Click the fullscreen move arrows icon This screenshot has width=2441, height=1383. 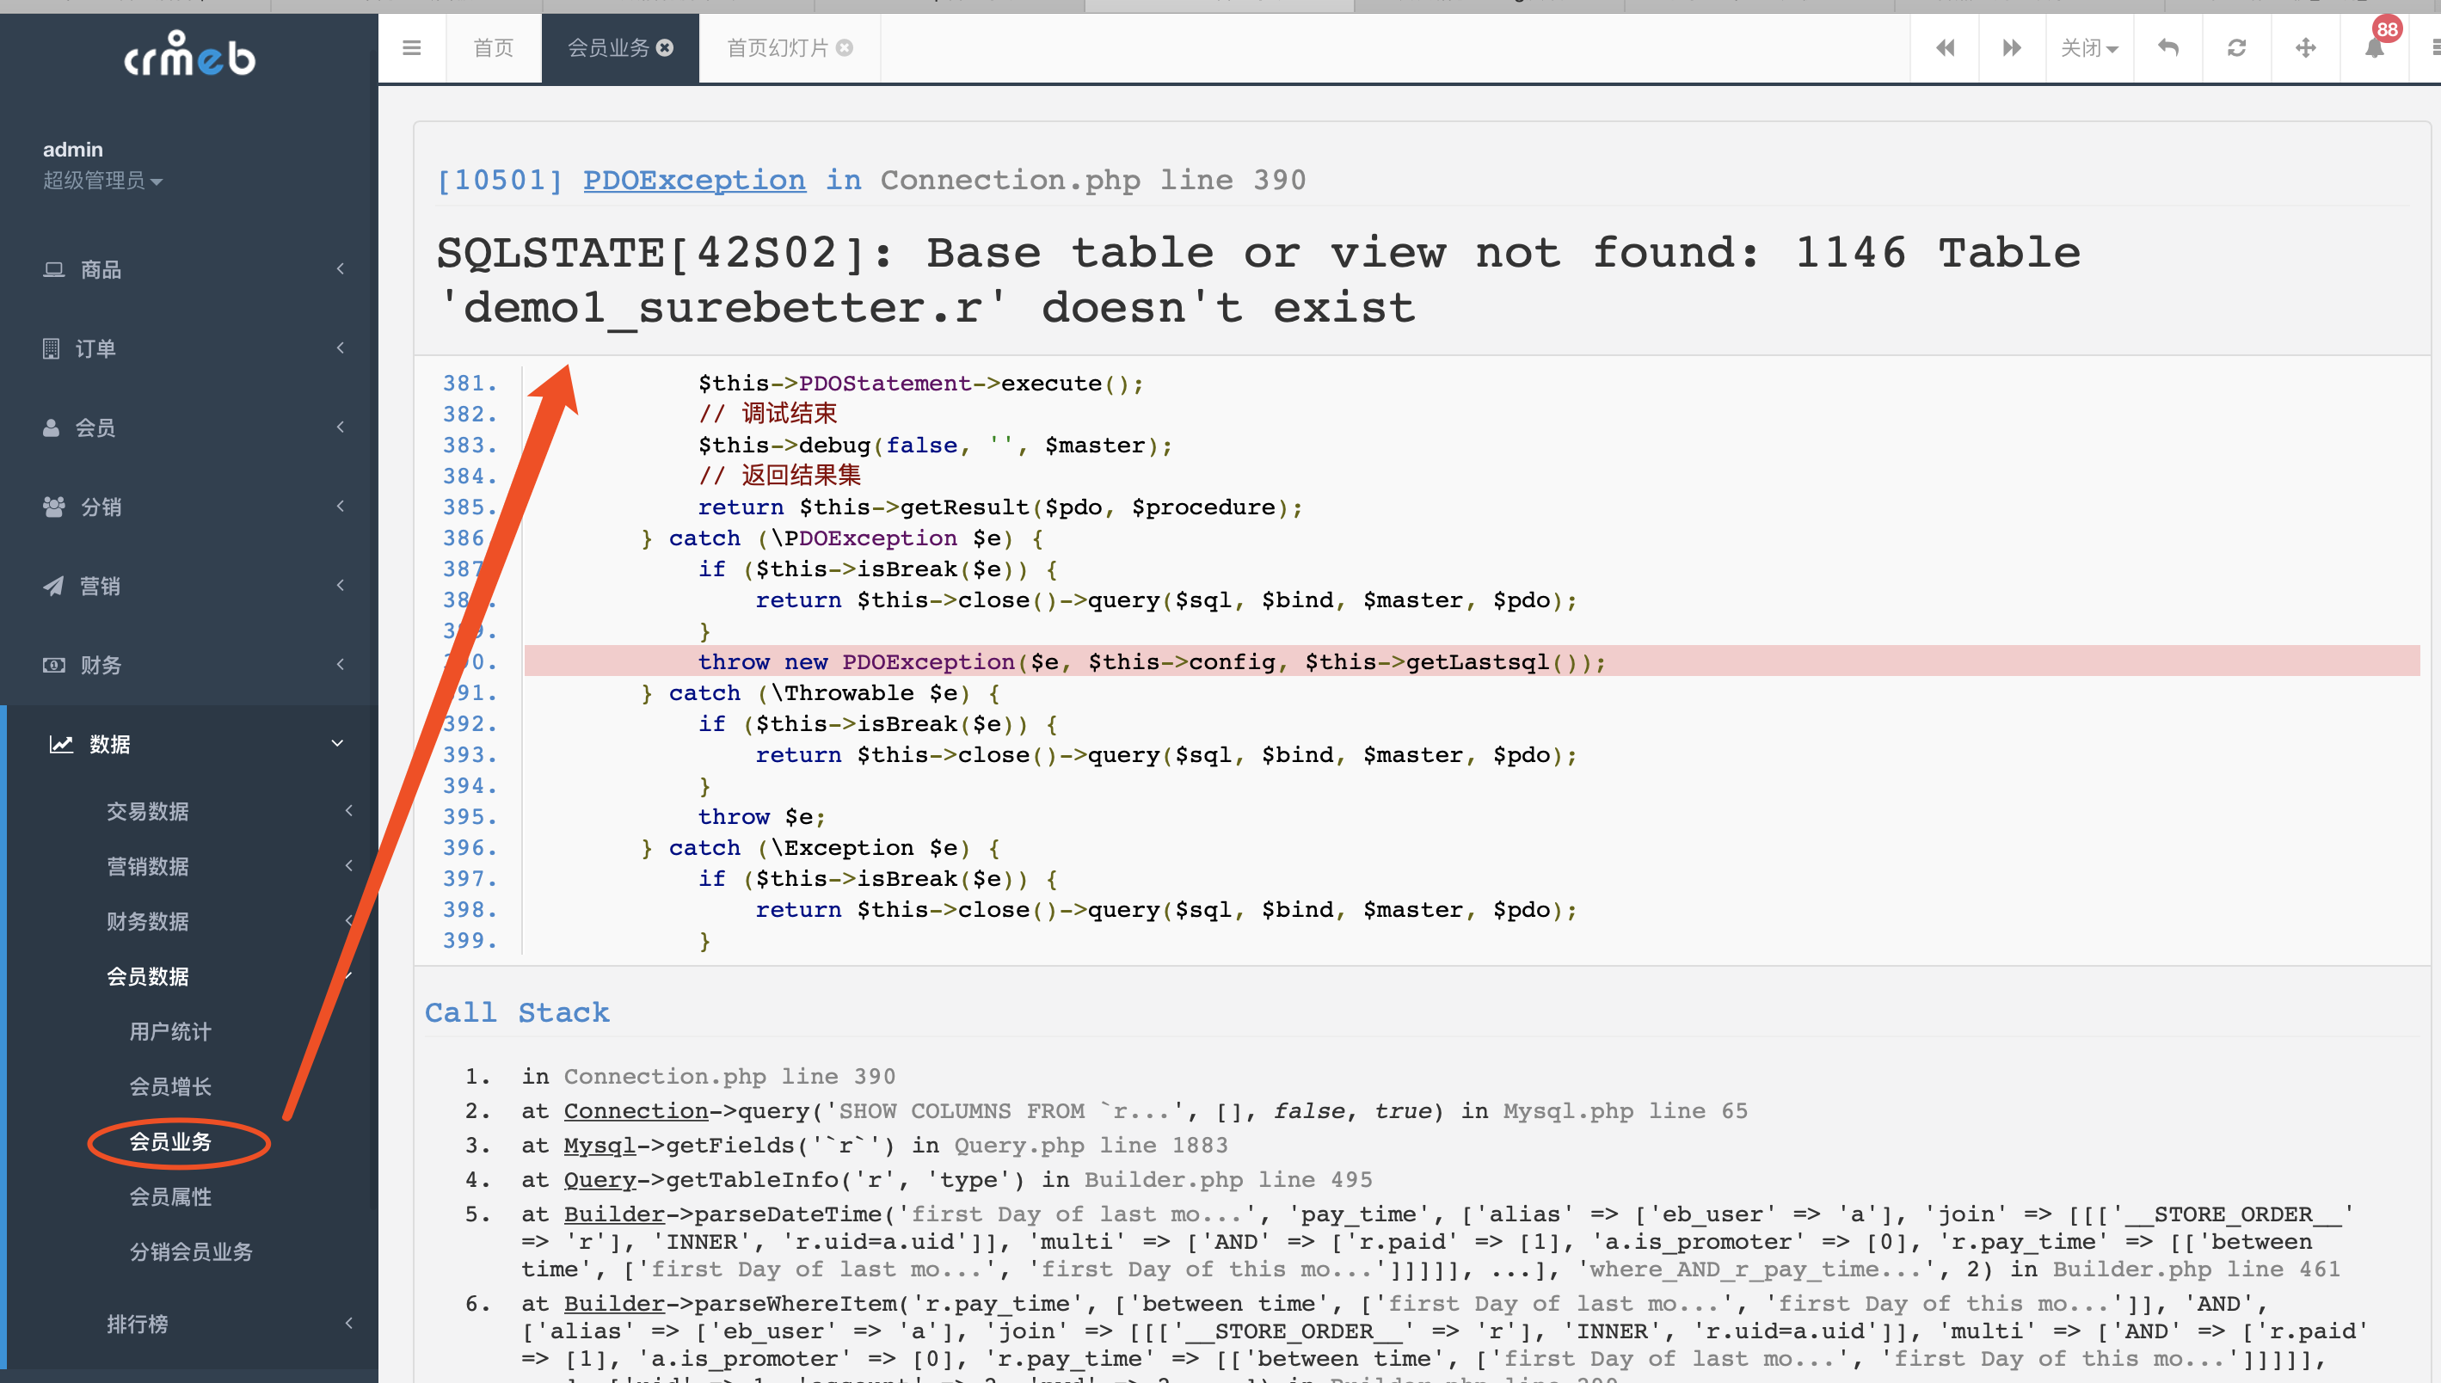click(x=2305, y=47)
